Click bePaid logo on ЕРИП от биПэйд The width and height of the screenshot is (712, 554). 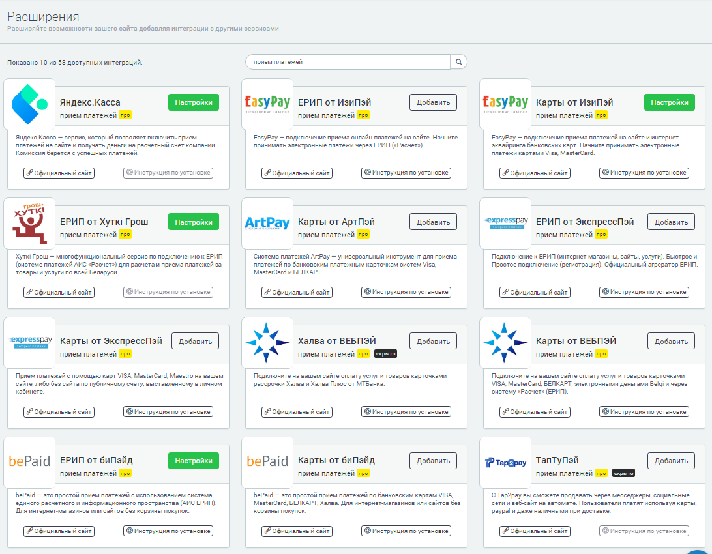[29, 462]
